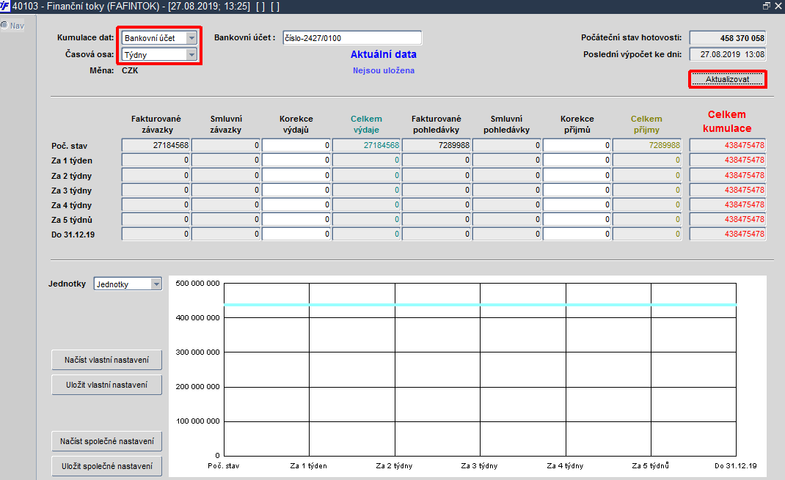The height and width of the screenshot is (480, 785).
Task: Click the Nejsou uložena status text
Action: click(384, 70)
